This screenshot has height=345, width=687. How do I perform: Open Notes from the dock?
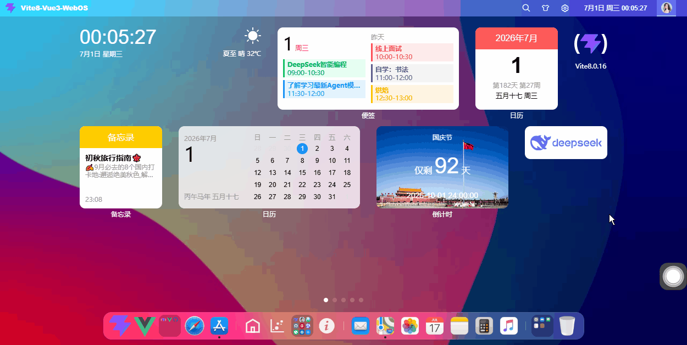click(459, 326)
